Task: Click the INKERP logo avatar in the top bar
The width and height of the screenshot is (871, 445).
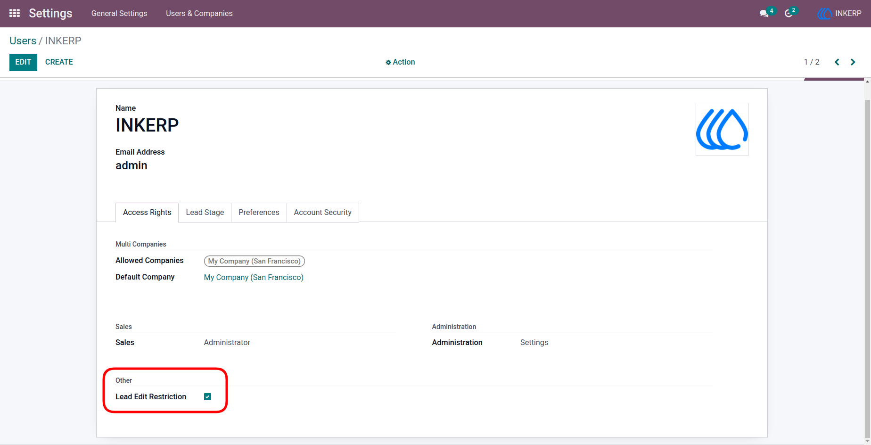Action: point(824,14)
